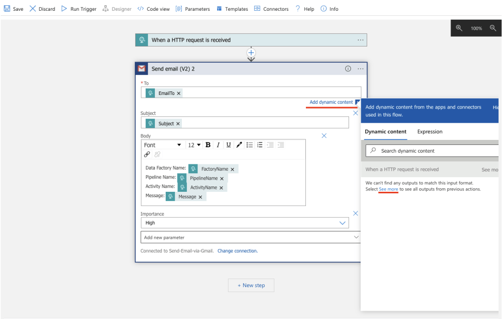
Task: Click the zoom out magnifier icon
Action: (493, 28)
